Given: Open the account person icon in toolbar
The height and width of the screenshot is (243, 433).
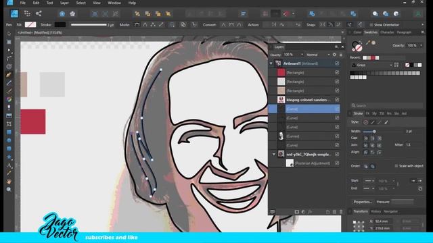Looking at the screenshot, I should point(418,13).
